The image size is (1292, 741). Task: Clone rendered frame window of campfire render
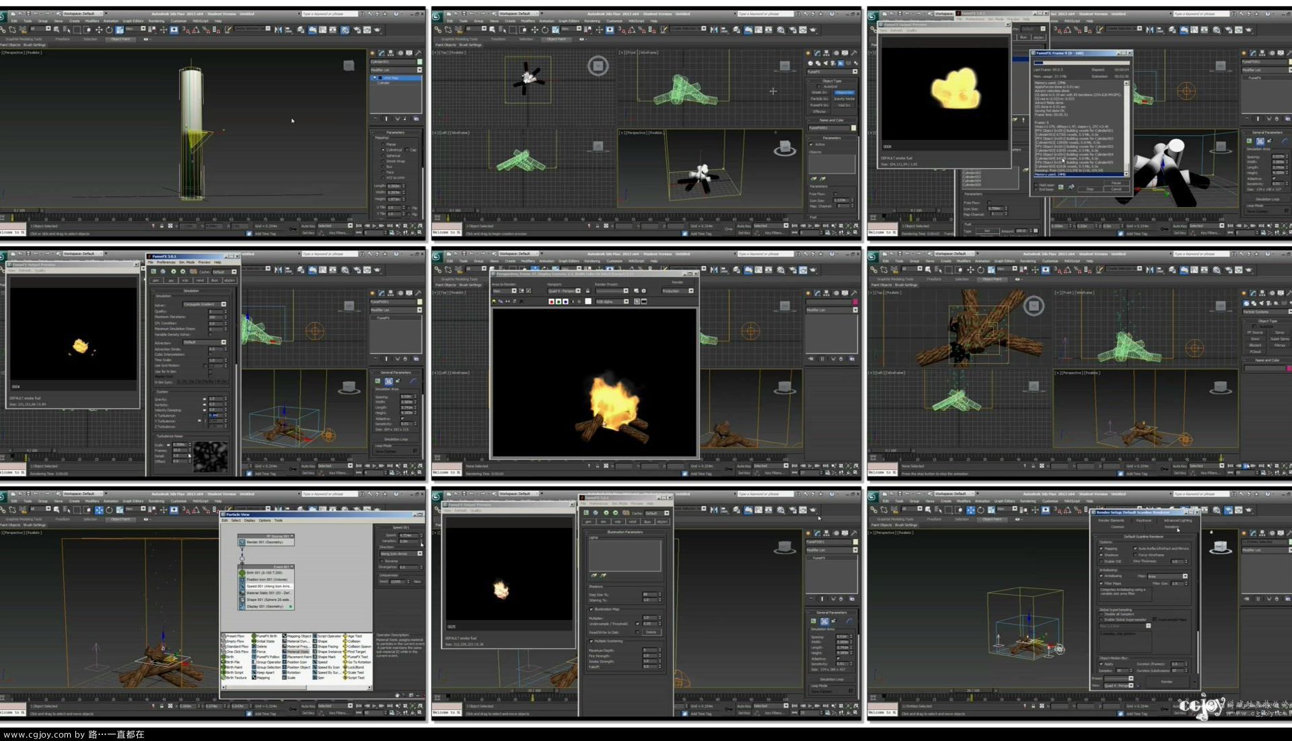pos(508,301)
